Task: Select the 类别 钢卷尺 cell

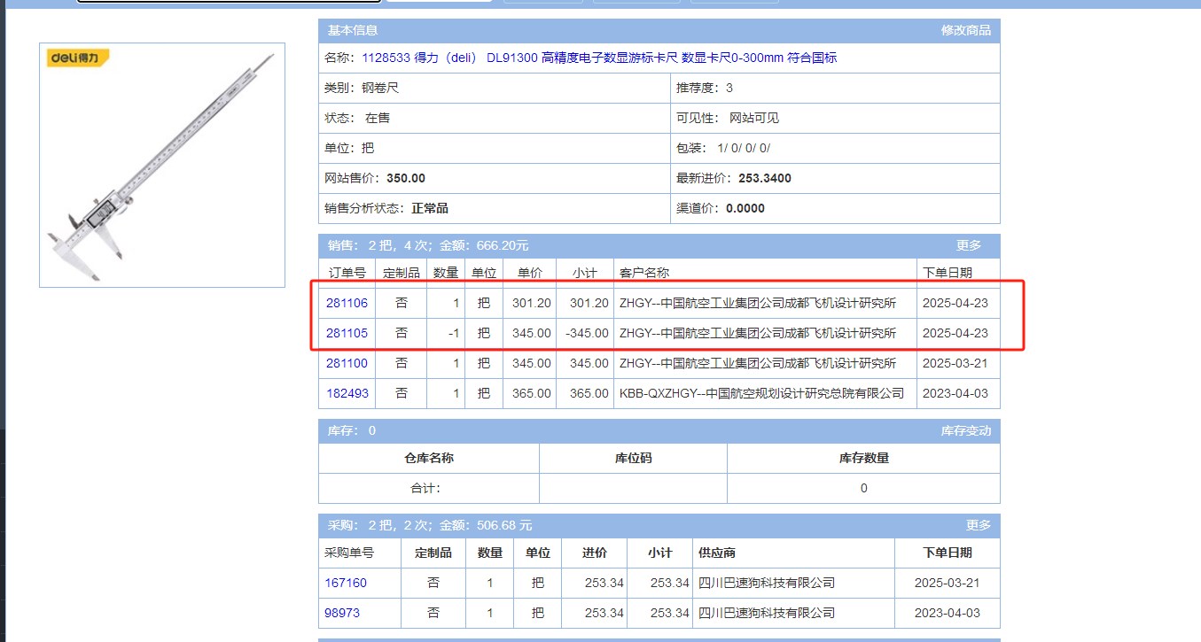Action: tap(495, 88)
